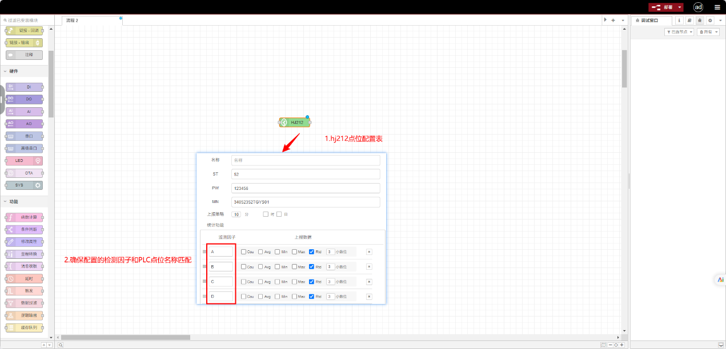Open the node information sidebar icon
Viewport: 726px width, 349px height.
click(679, 20)
